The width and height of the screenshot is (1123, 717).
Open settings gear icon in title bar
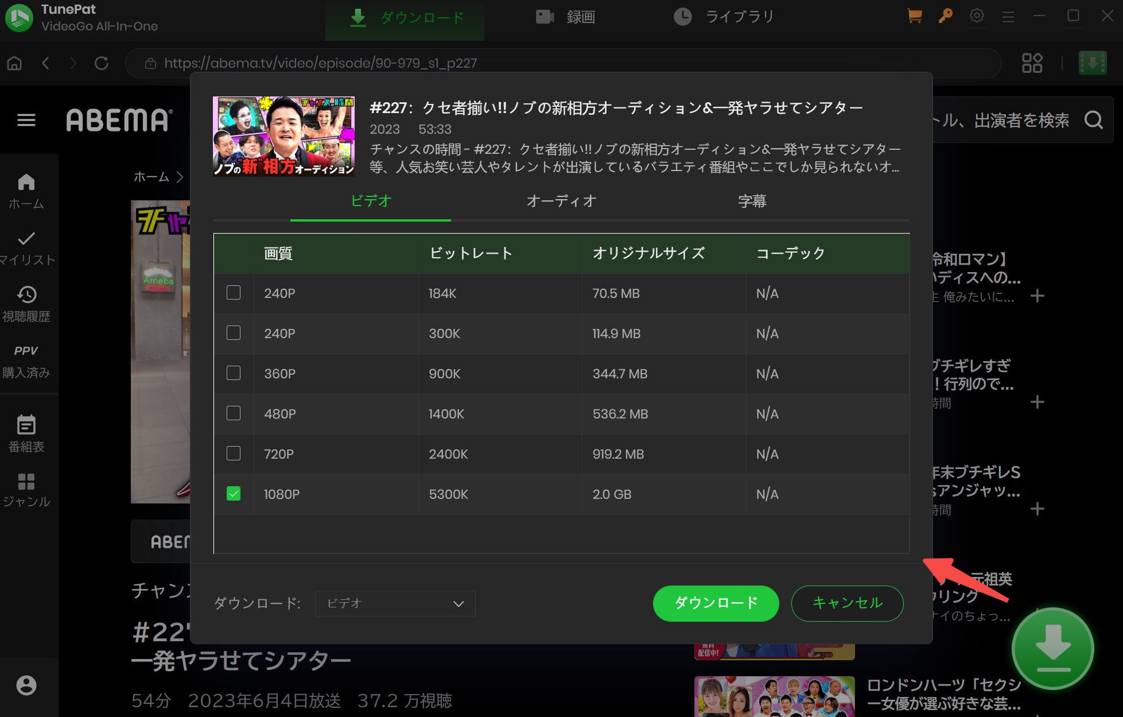point(977,16)
